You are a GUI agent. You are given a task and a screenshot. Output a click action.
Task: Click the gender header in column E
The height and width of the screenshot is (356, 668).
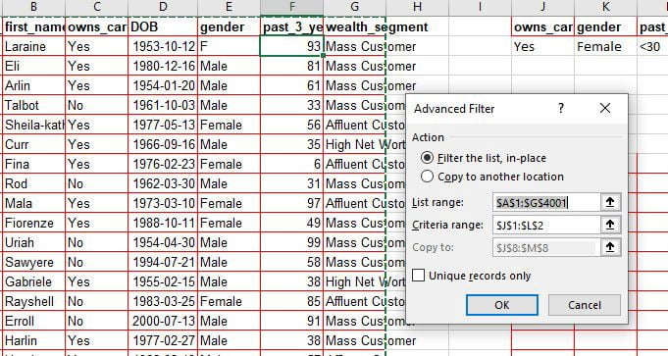tap(229, 26)
